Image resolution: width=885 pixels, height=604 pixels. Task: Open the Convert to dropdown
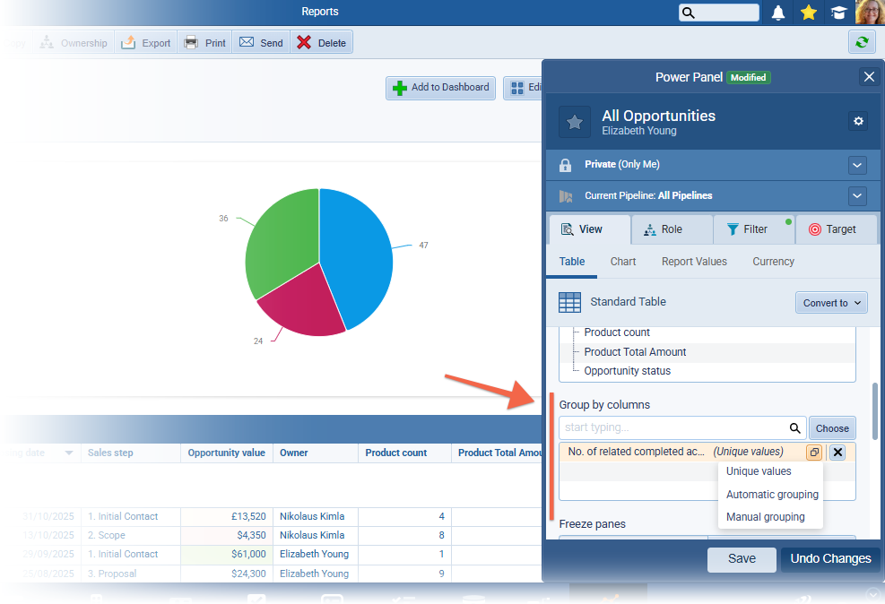tap(831, 303)
